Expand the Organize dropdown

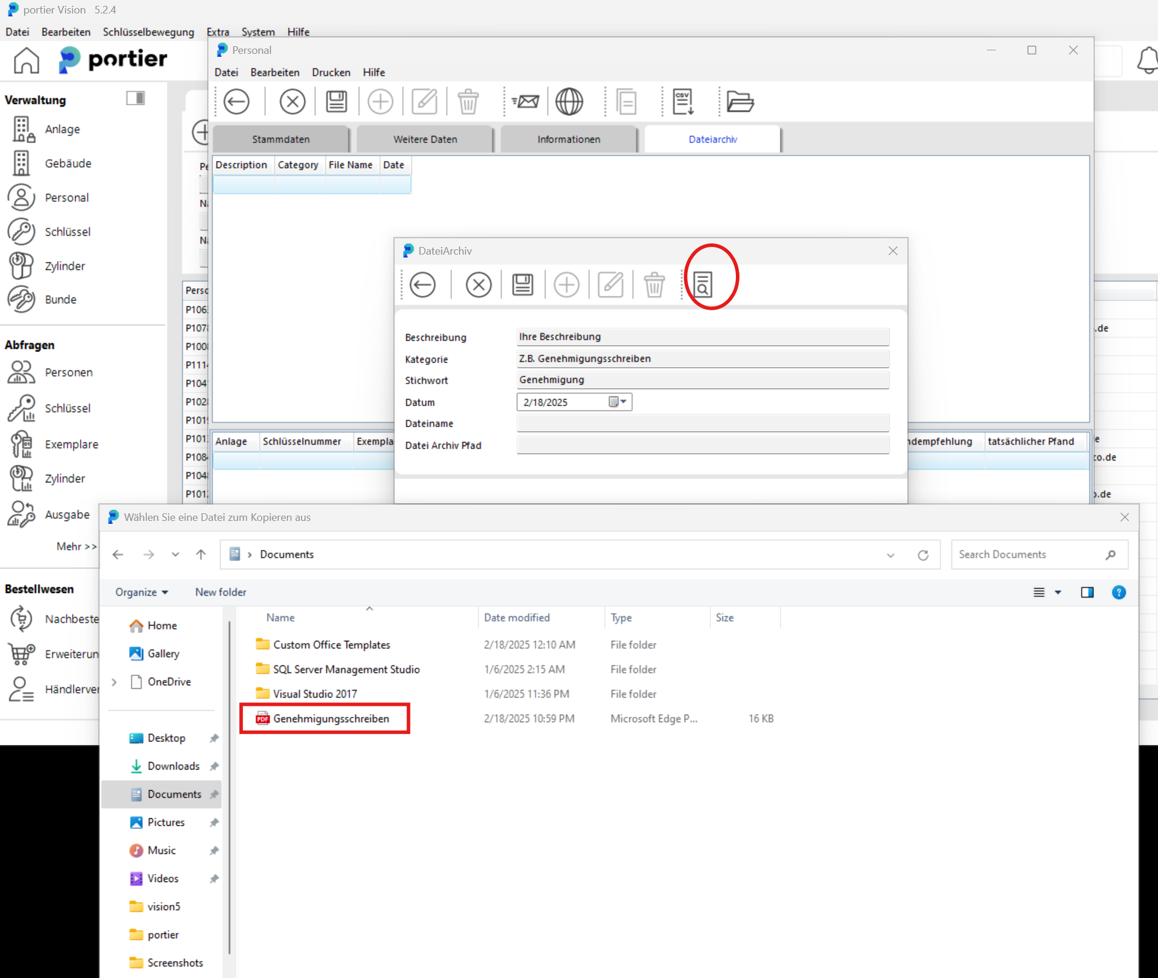pyautogui.click(x=142, y=592)
